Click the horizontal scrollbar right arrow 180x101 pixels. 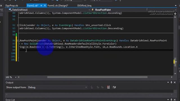pos(172,77)
